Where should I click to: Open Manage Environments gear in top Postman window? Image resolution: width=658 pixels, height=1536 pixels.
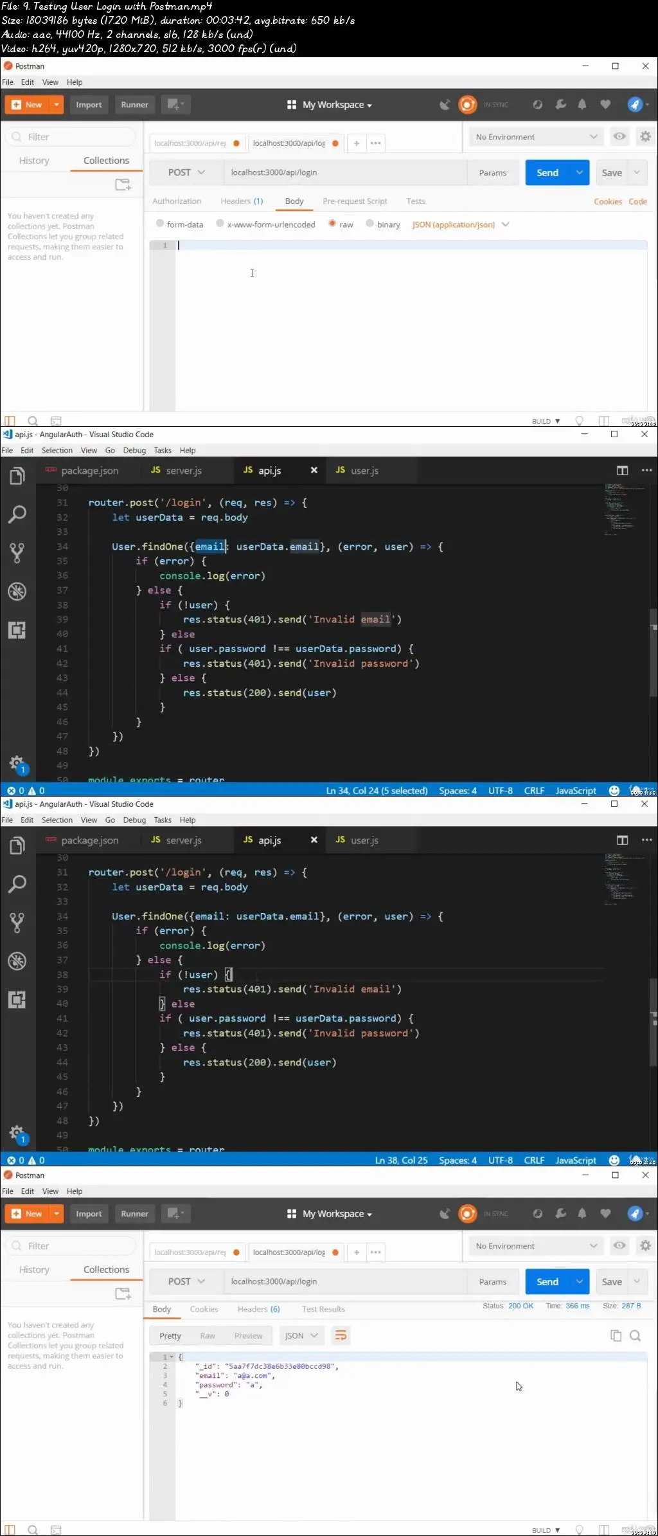[645, 136]
